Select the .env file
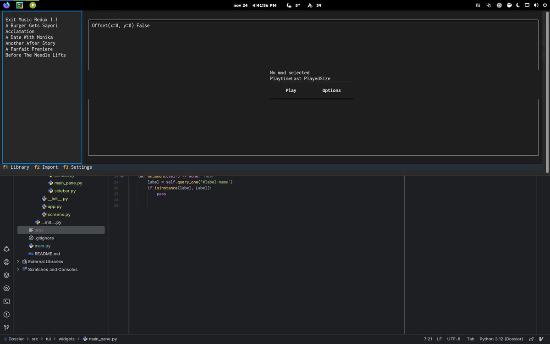 pos(61,230)
